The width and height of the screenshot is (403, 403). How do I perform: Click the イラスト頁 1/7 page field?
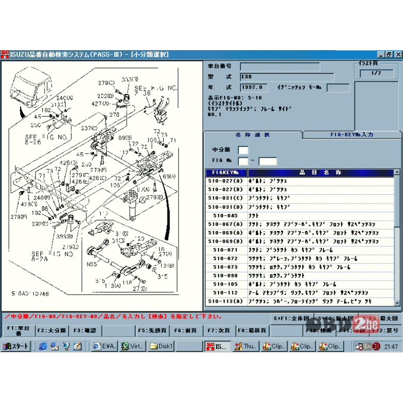[x=376, y=73]
